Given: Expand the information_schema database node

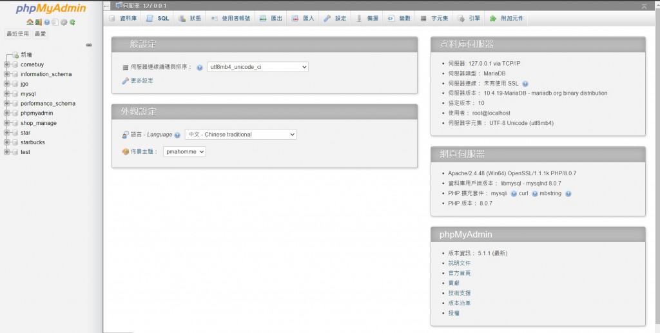Looking at the screenshot, I should [6, 74].
